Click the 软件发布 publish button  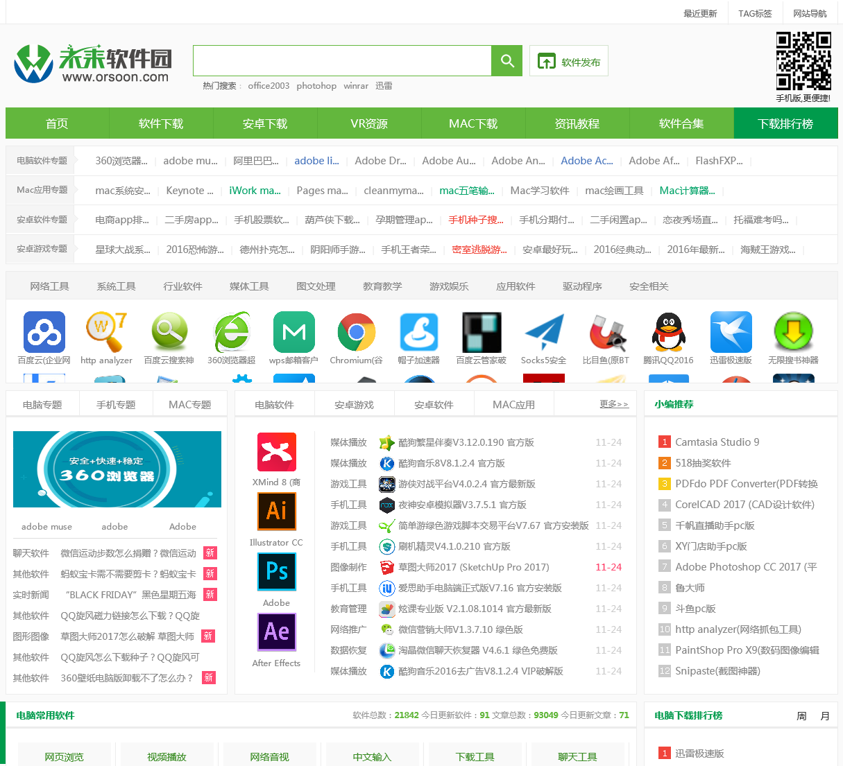569,61
